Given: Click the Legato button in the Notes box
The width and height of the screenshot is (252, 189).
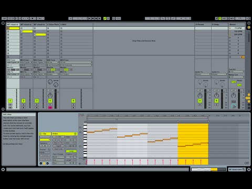Looking at the screenshot, I should (58, 146).
